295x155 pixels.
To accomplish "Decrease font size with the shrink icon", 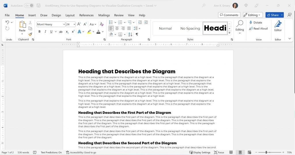I will pyautogui.click(x=85, y=24).
